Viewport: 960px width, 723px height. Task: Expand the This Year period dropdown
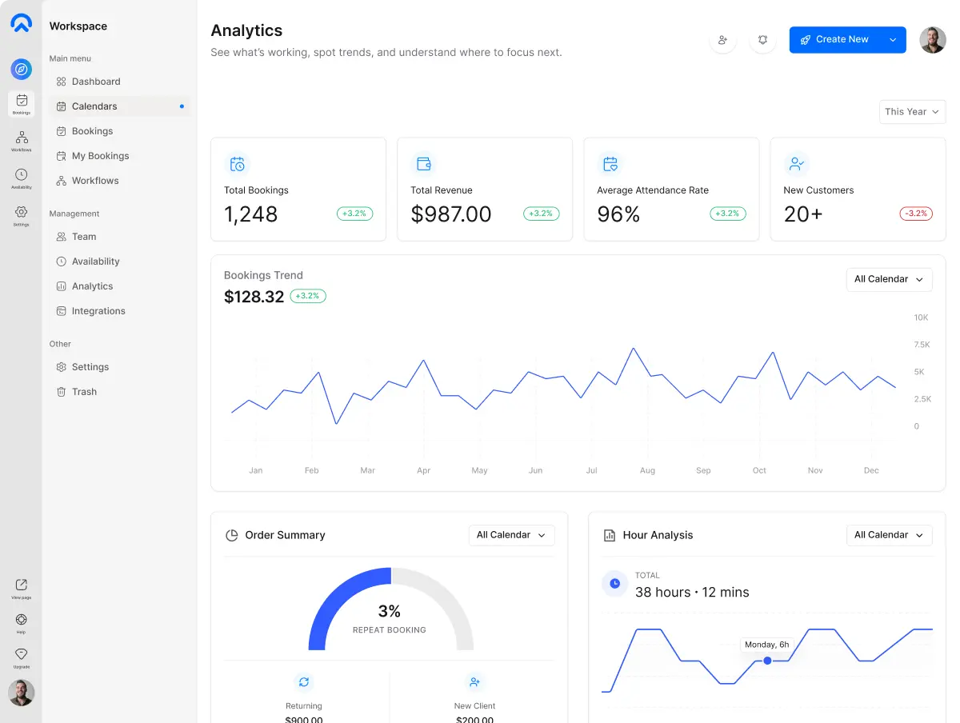912,112
